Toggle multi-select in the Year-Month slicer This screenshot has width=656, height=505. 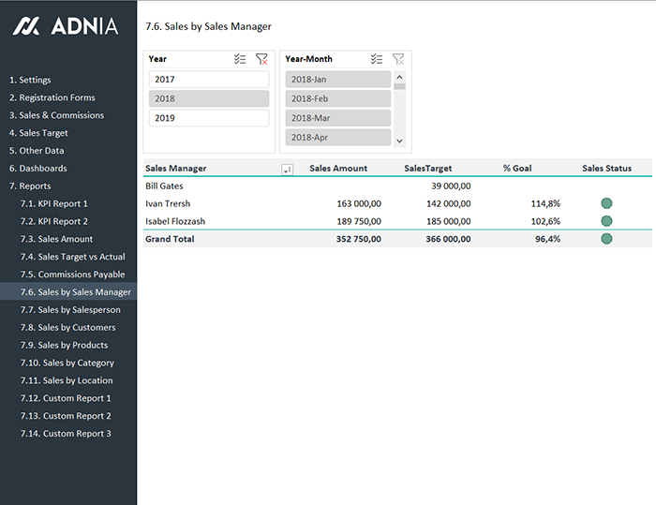pos(377,59)
